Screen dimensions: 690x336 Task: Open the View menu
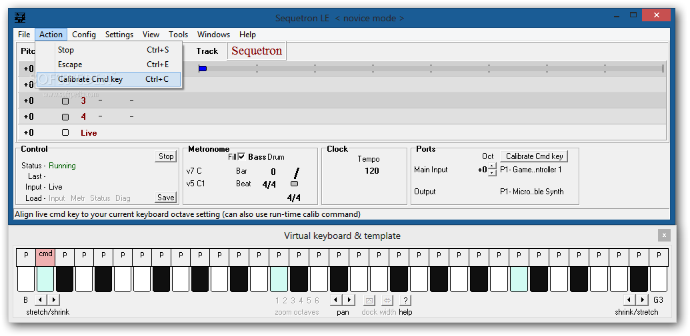(x=151, y=34)
